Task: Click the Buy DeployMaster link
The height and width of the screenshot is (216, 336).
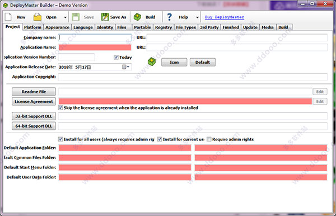Action: 225,17
